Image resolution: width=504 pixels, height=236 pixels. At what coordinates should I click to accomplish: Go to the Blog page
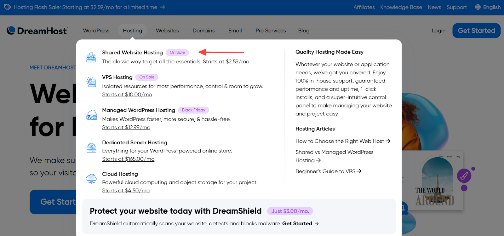point(304,31)
